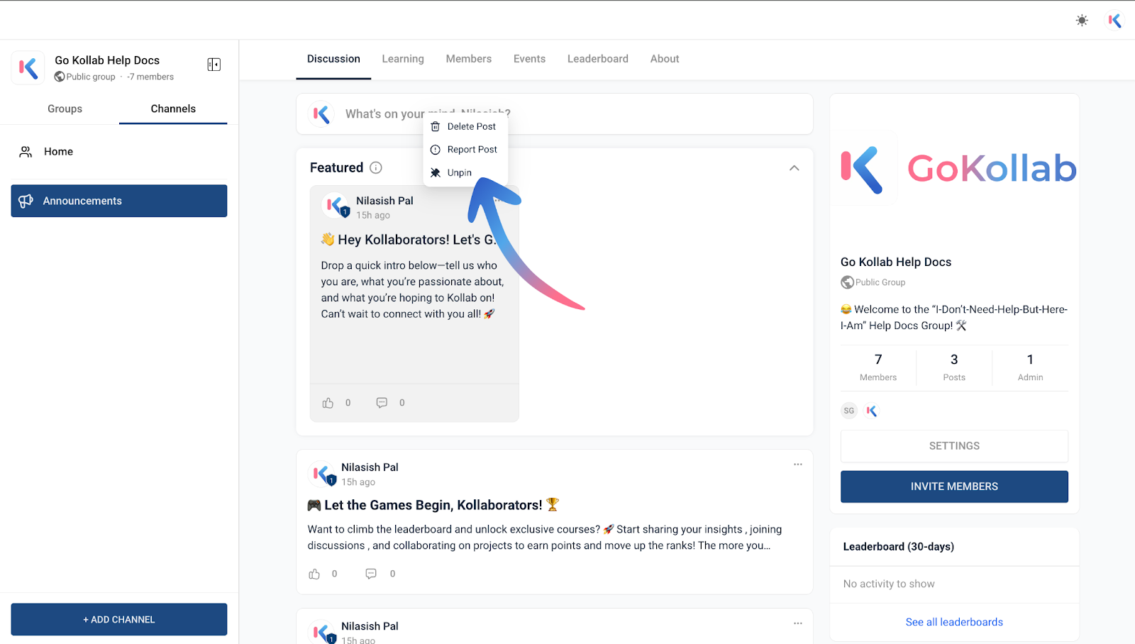1135x644 pixels.
Task: Open the Events tab
Action: pos(529,59)
